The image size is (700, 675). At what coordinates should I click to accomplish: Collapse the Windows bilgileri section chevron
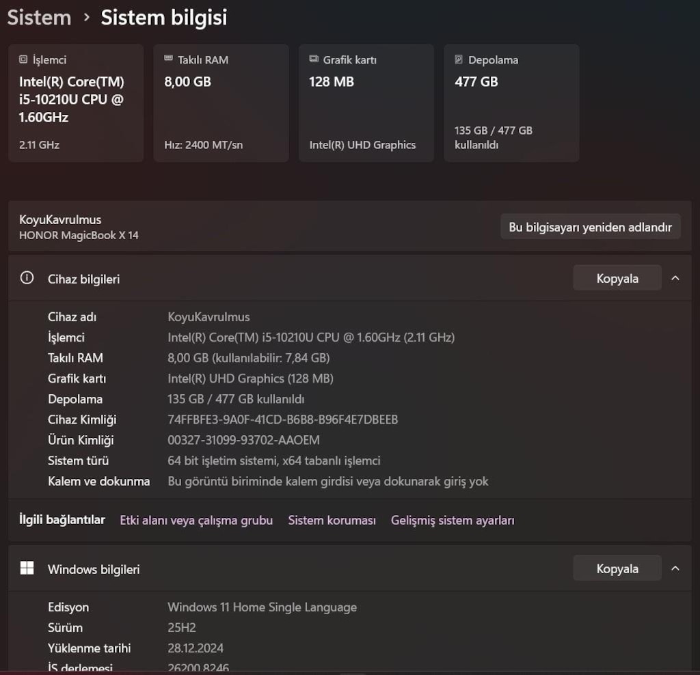[675, 568]
